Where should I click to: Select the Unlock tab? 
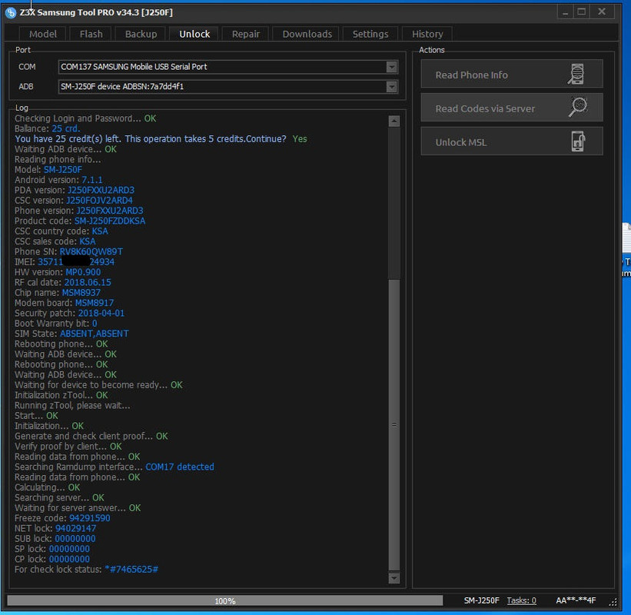pos(194,35)
